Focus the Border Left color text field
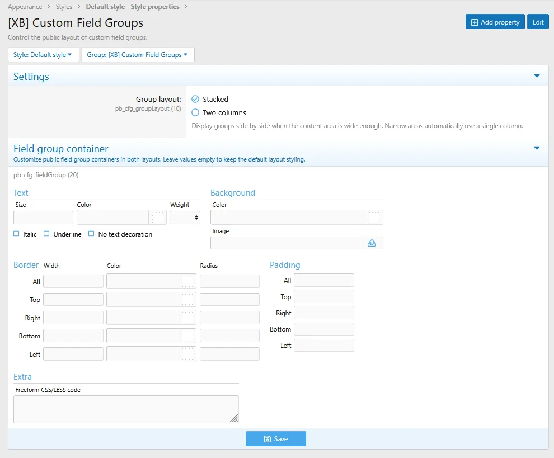 [x=142, y=354]
